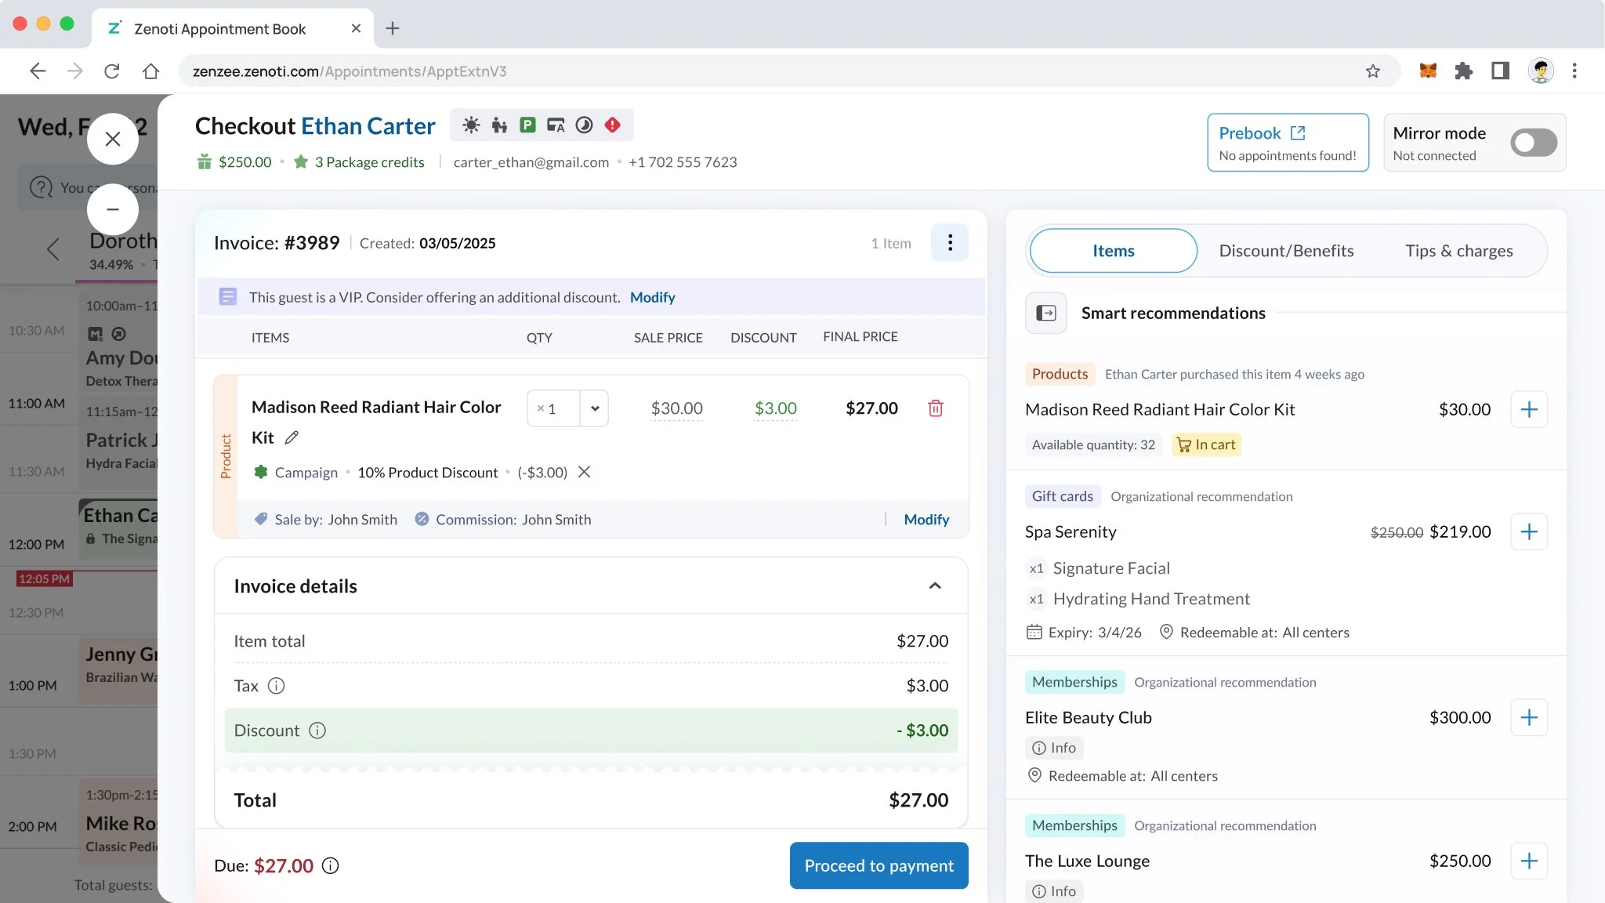
Task: Click the pencil edit icon beside Kit
Action: pyautogui.click(x=292, y=437)
